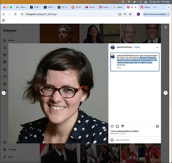Image resolution: width=172 pixels, height=163 pixels.
Task: Open the Messages icon in the sidebar
Action: pos(5,69)
